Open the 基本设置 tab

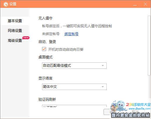pyautogui.click(x=15, y=21)
